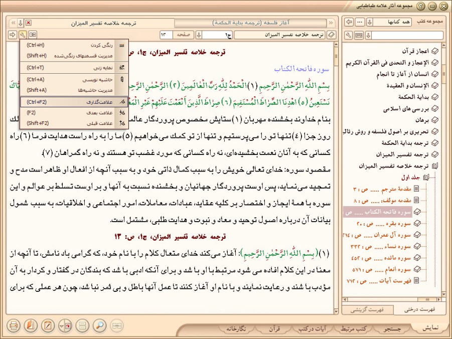Image resolution: width=452 pixels, height=339 pixels.
Task: Open the virtual keyboard icon
Action: pos(359,36)
